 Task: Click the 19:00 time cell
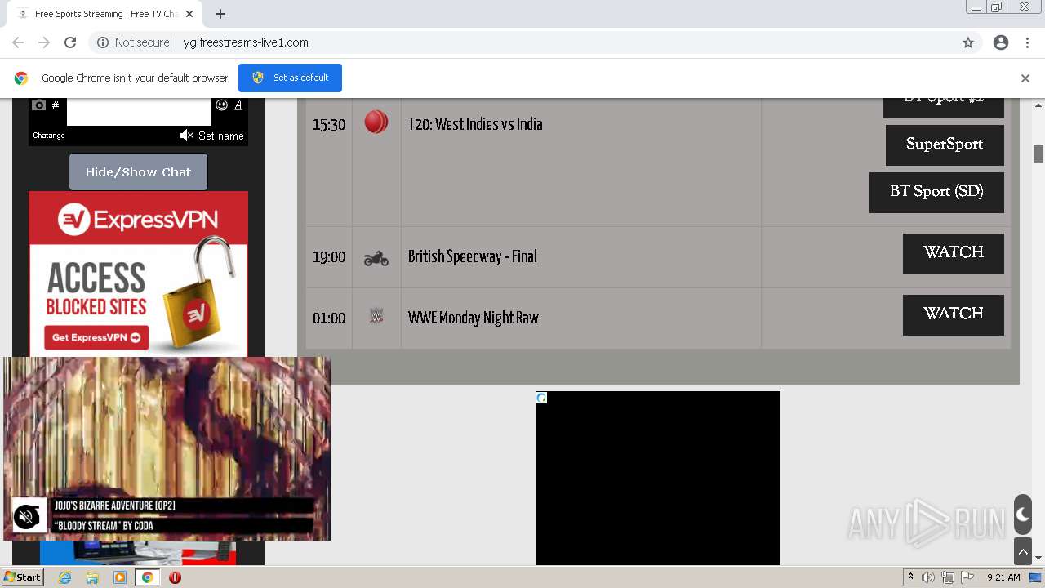(329, 257)
